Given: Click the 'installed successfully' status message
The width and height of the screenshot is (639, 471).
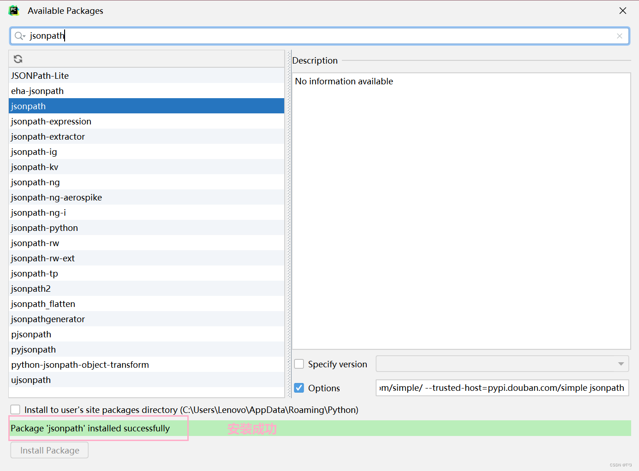Looking at the screenshot, I should pyautogui.click(x=90, y=428).
